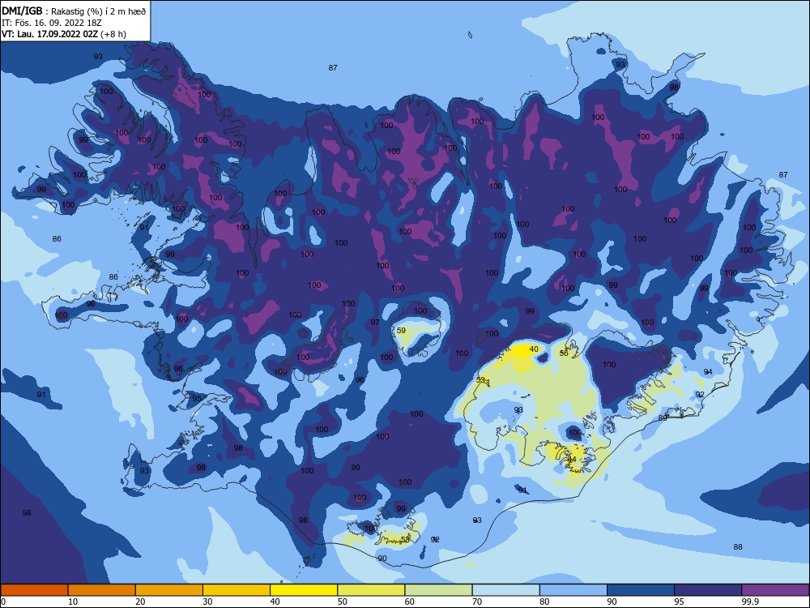Click the 95–99.9 dark indigo legend swatch

708,590
